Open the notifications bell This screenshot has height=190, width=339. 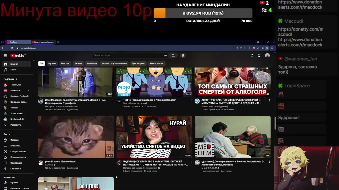pos(259,55)
